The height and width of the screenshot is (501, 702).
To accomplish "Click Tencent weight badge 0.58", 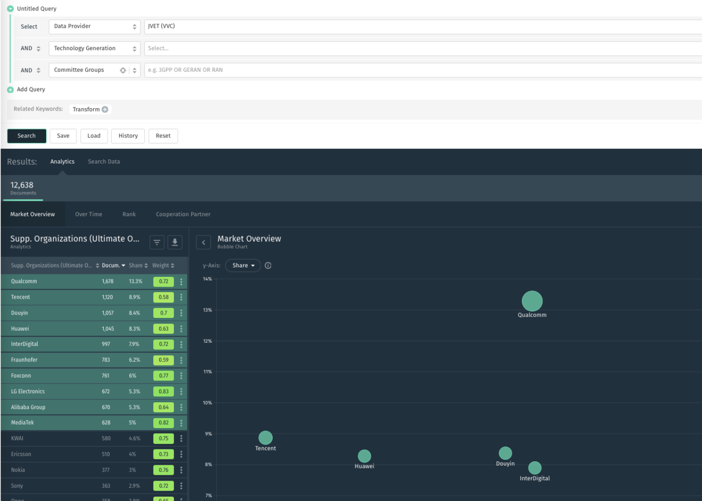I will (x=164, y=298).
